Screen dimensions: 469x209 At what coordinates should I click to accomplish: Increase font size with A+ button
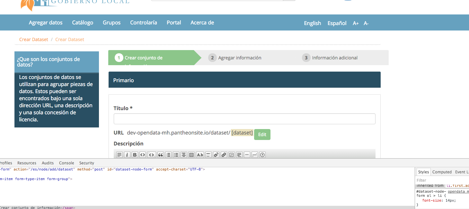(x=356, y=23)
